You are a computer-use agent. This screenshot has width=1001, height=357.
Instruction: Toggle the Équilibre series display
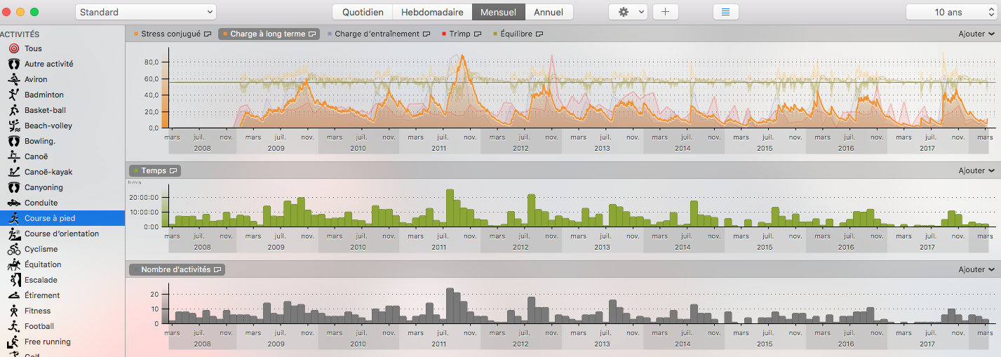(518, 34)
